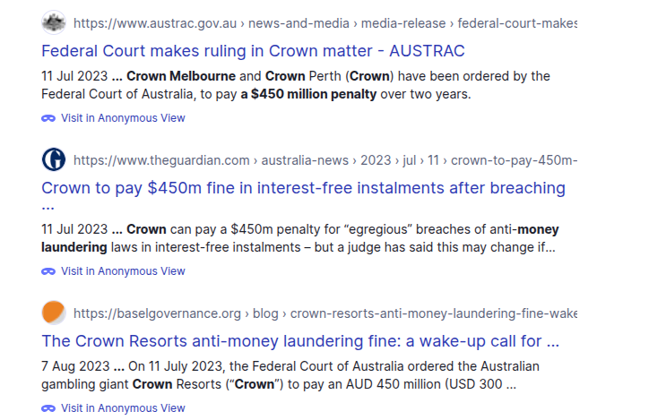Visit the Guardian result in Anonymous View

coord(123,271)
